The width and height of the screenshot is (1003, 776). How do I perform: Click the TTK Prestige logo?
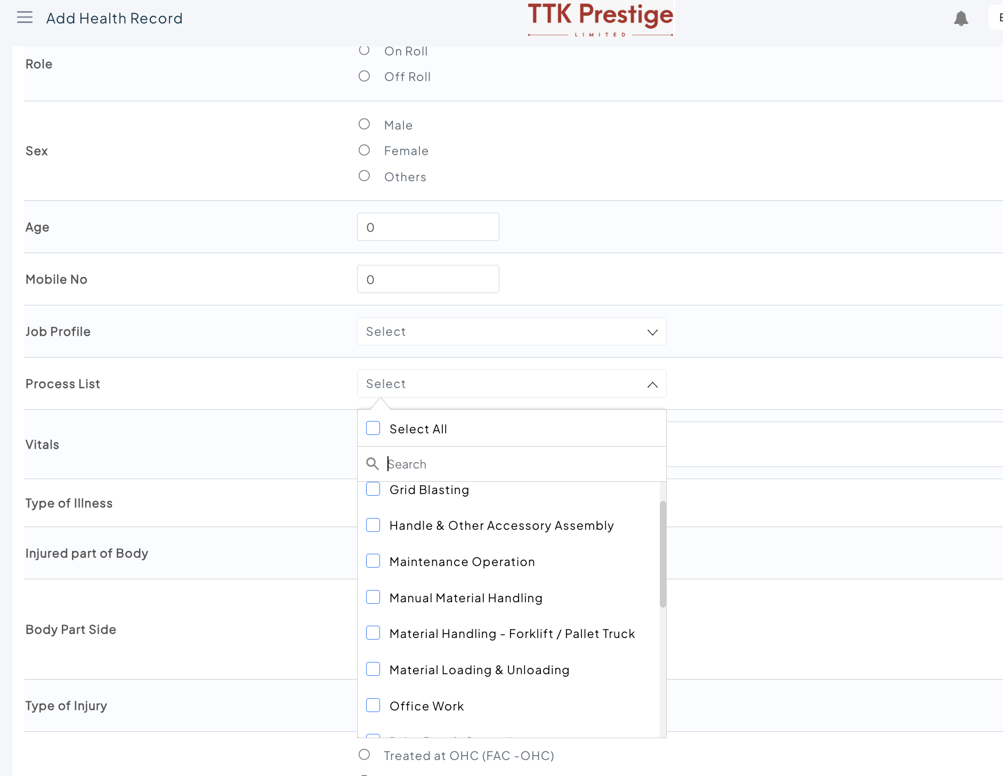(x=600, y=19)
